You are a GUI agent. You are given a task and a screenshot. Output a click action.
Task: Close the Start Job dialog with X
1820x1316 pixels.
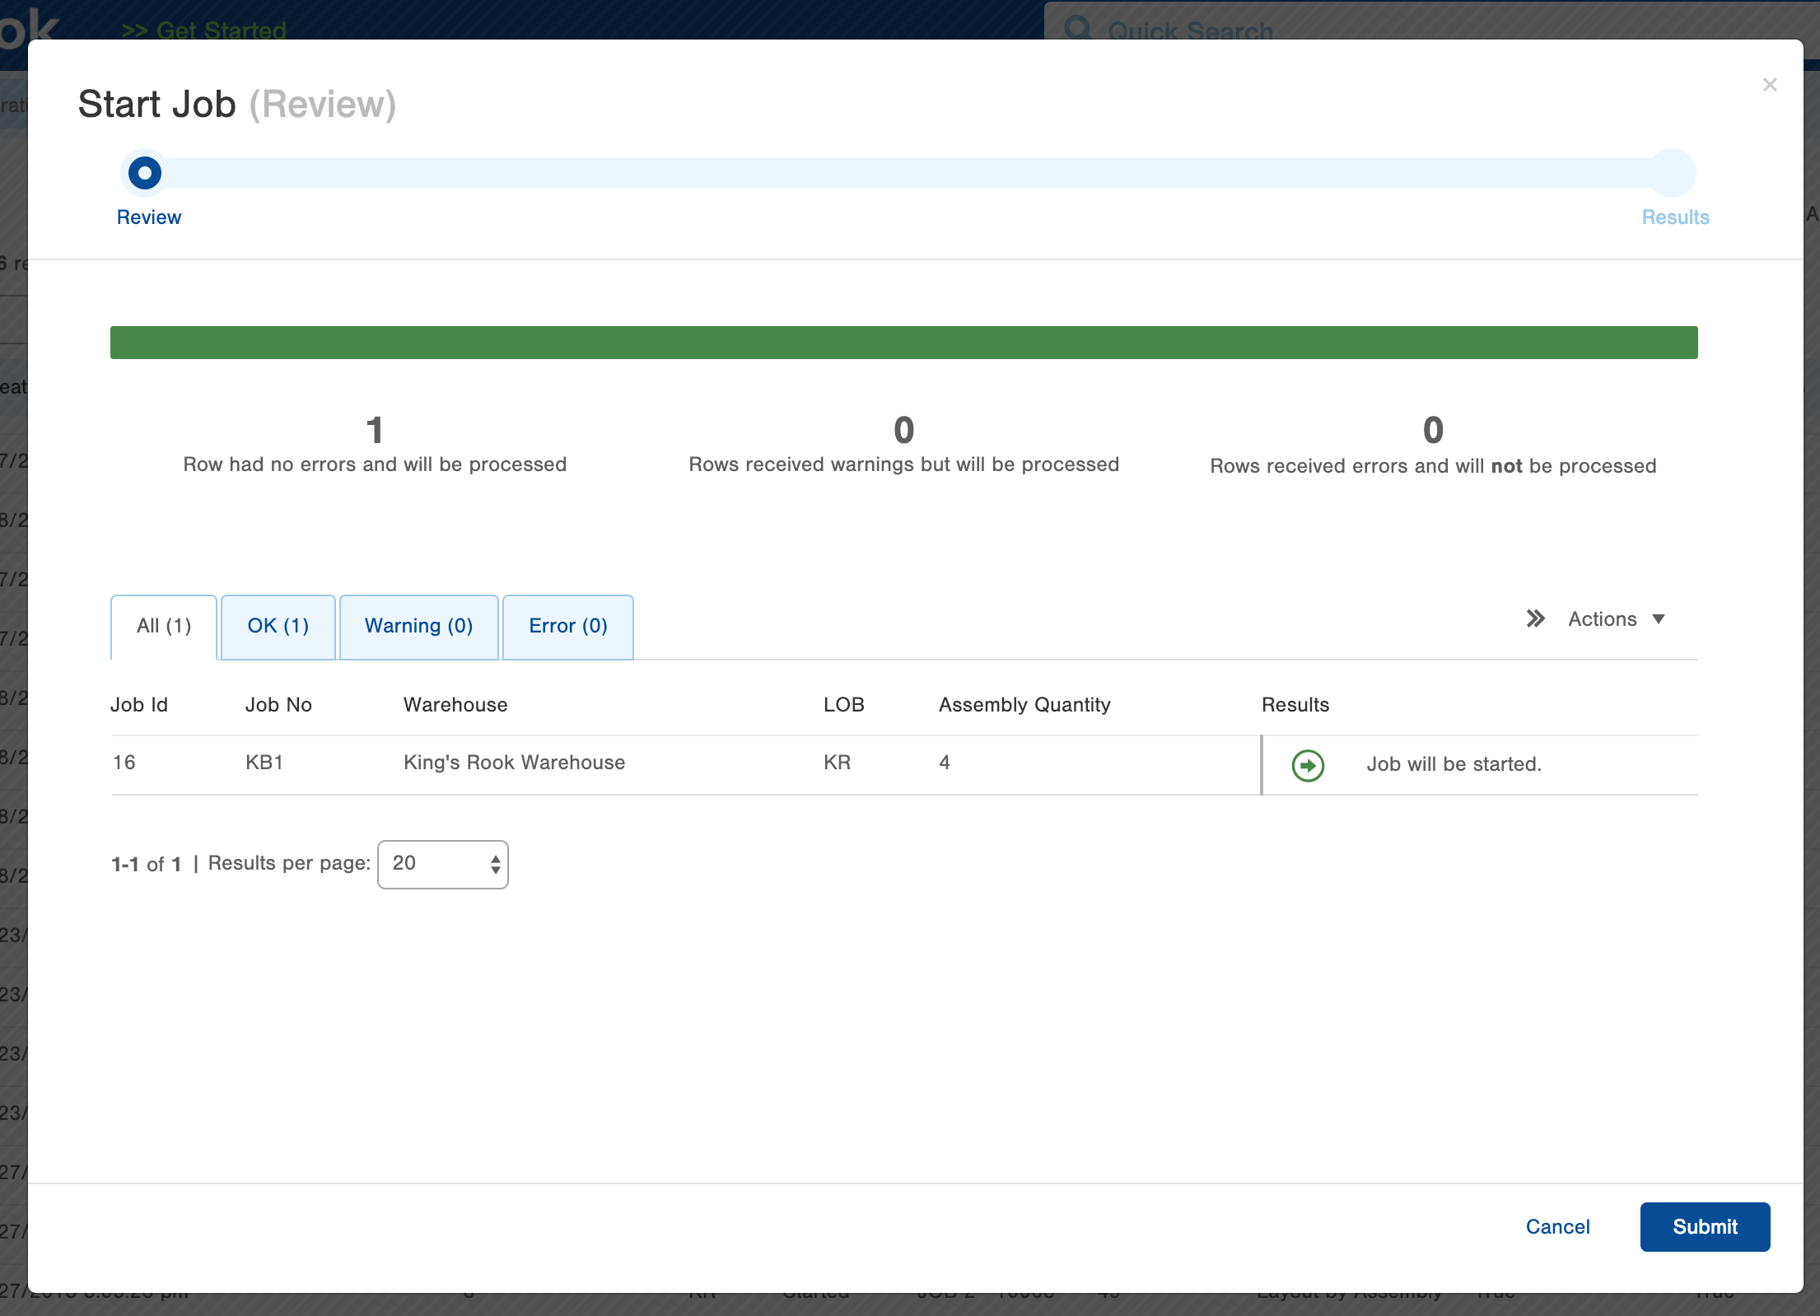point(1769,85)
